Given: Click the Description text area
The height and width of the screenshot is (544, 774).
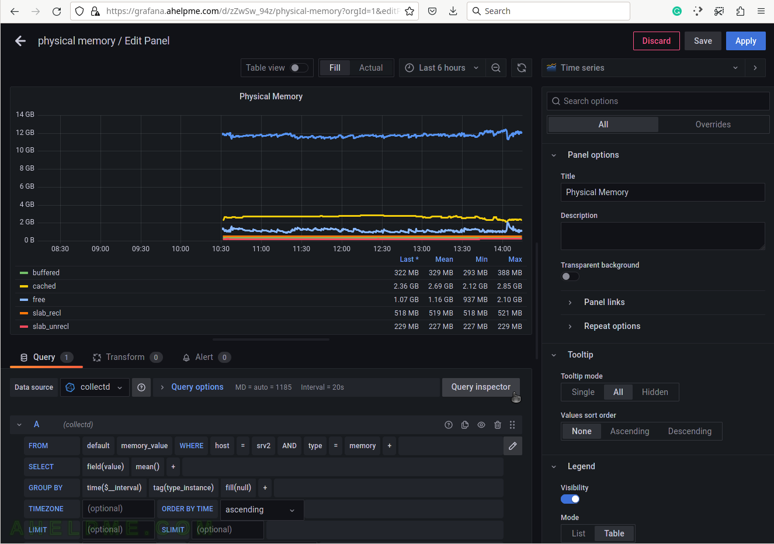Looking at the screenshot, I should click(662, 236).
